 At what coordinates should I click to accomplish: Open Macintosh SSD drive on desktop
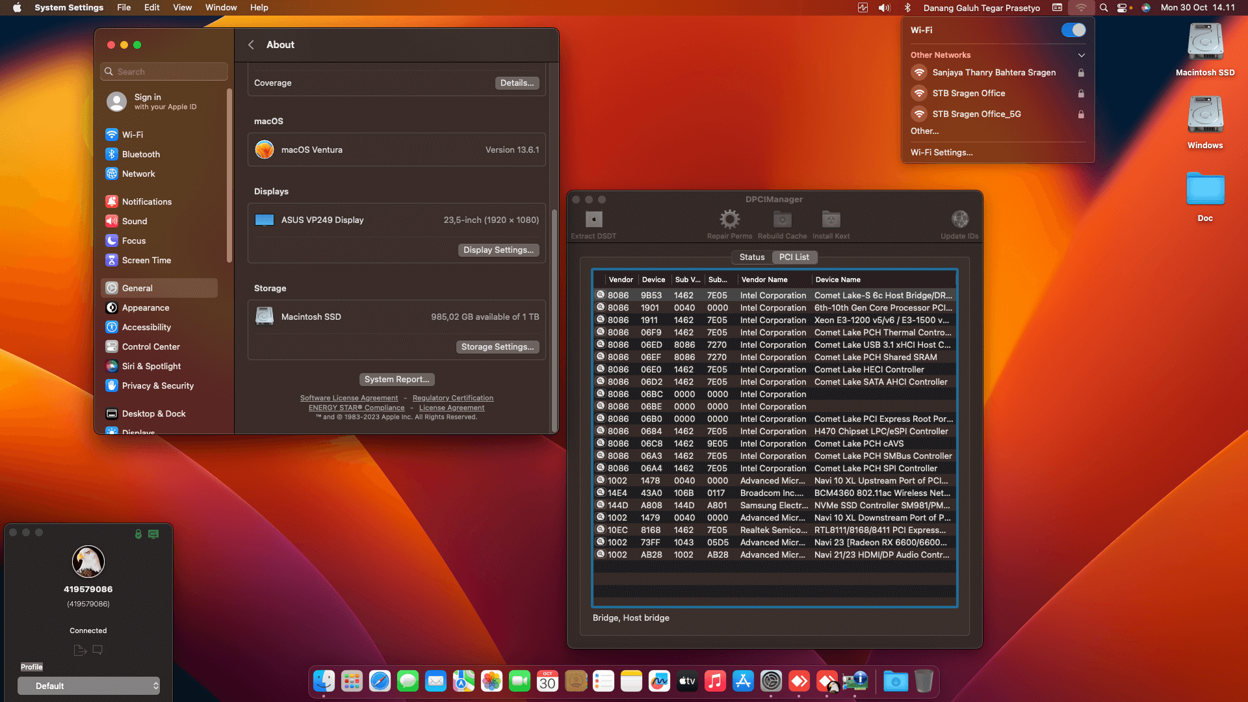tap(1205, 43)
